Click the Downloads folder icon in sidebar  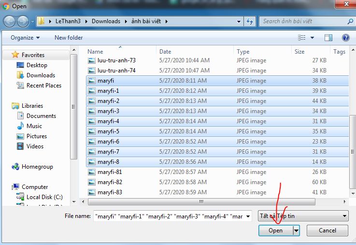pyautogui.click(x=20, y=75)
